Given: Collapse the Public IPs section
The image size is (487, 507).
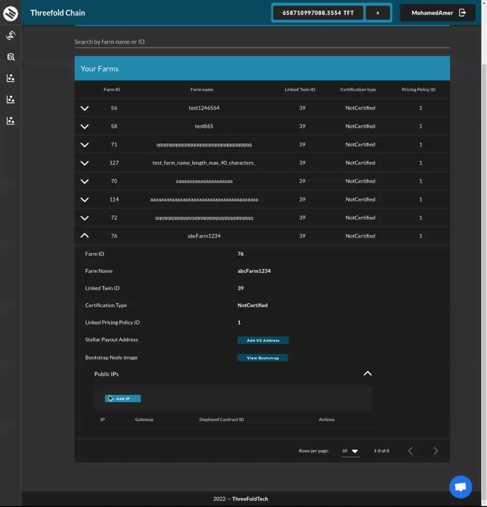Looking at the screenshot, I should pos(368,374).
